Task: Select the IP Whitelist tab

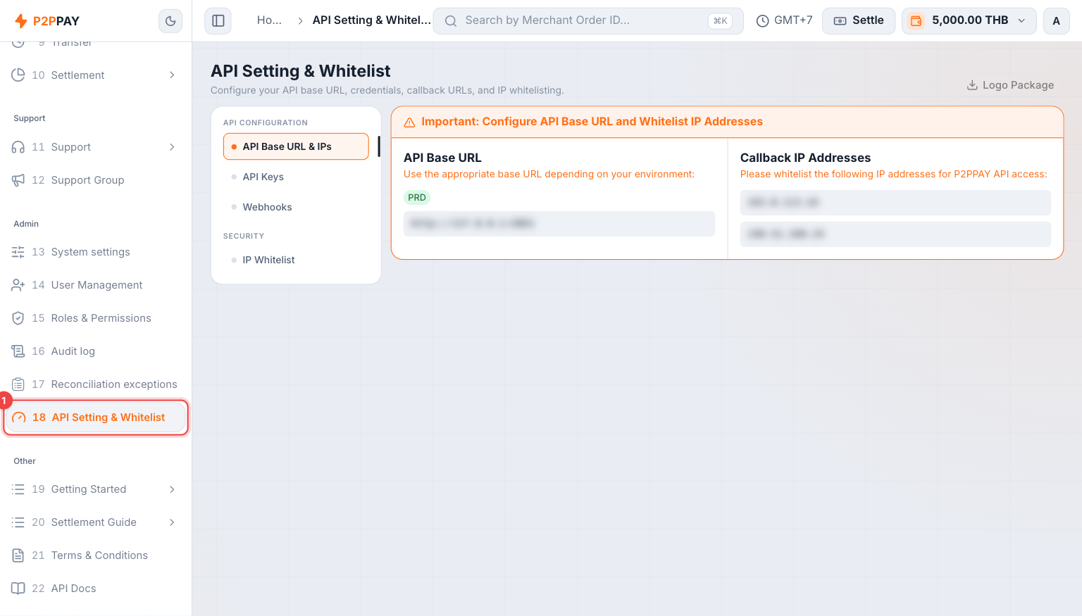Action: tap(296, 260)
